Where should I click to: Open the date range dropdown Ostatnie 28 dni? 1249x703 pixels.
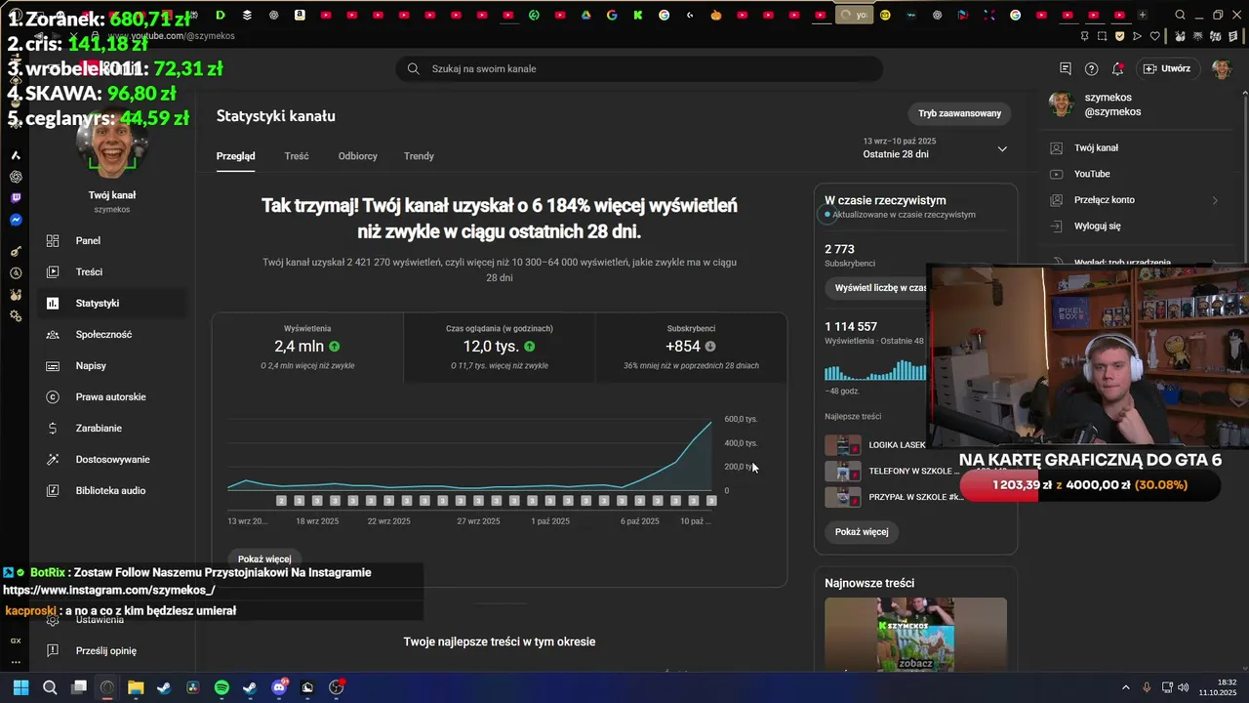935,148
